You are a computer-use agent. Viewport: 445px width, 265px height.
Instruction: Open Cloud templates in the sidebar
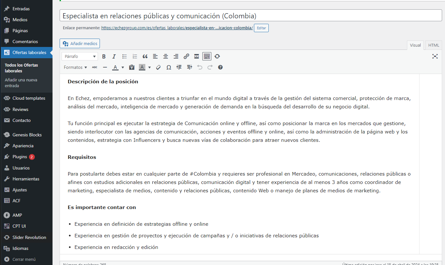point(26,98)
